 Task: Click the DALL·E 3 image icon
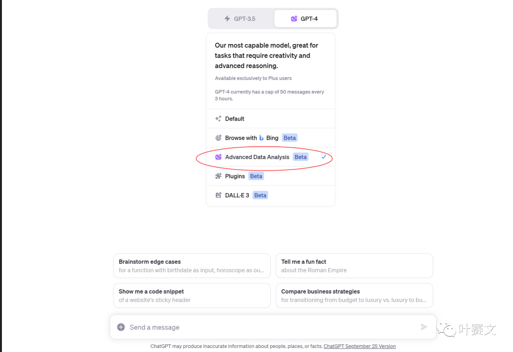[x=218, y=195]
